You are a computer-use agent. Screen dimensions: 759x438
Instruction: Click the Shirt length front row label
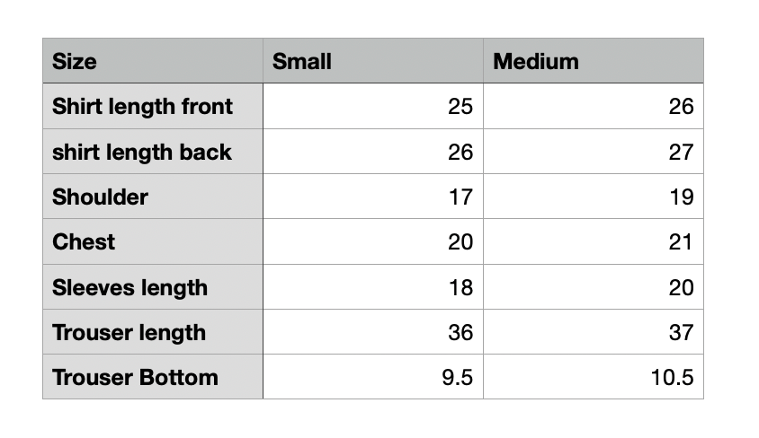153,106
